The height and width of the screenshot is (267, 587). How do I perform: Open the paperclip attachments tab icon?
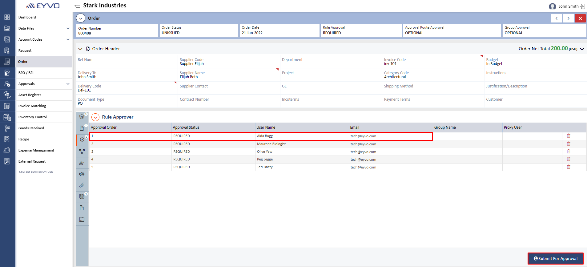pos(82,185)
